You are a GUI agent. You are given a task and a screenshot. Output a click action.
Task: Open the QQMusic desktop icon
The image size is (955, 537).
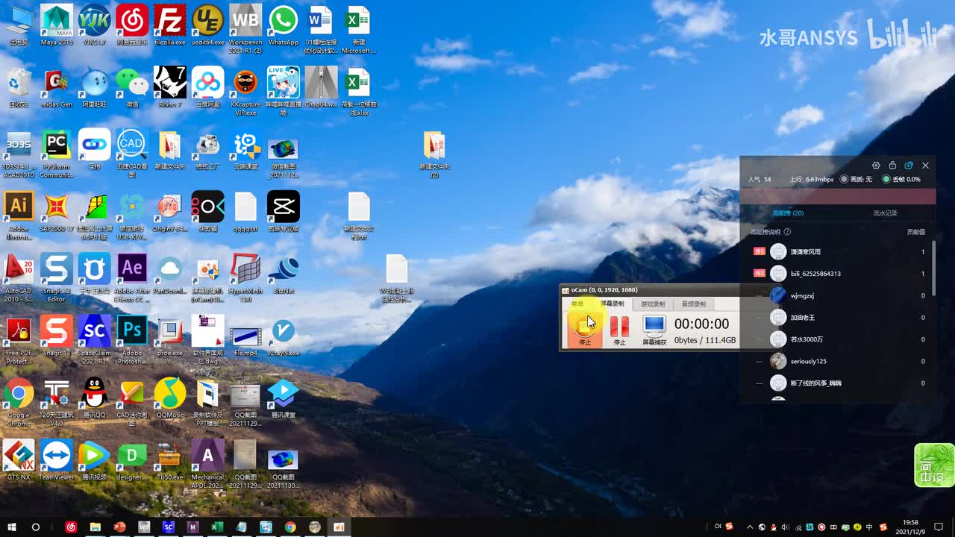click(x=170, y=398)
